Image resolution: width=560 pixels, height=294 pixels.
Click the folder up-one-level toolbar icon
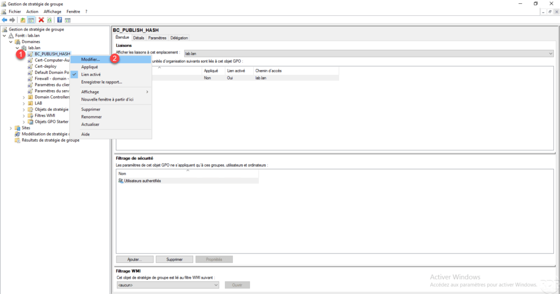pos(23,20)
